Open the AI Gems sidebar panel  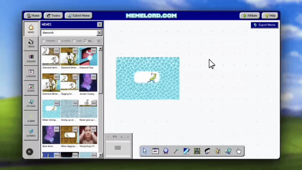click(31, 118)
